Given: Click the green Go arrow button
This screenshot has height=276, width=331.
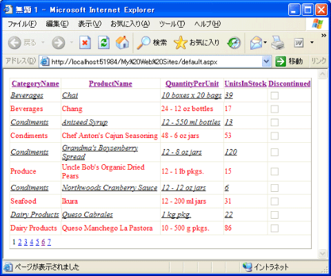Looking at the screenshot, I should pyautogui.click(x=281, y=61).
